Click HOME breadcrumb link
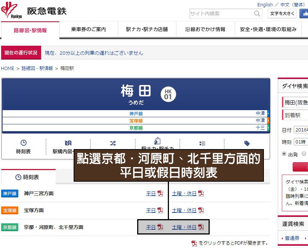 pyautogui.click(x=7, y=69)
